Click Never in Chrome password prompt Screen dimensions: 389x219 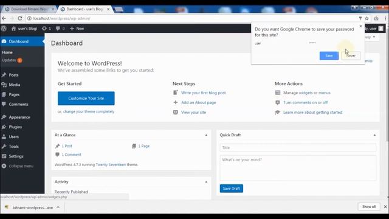tap(351, 55)
